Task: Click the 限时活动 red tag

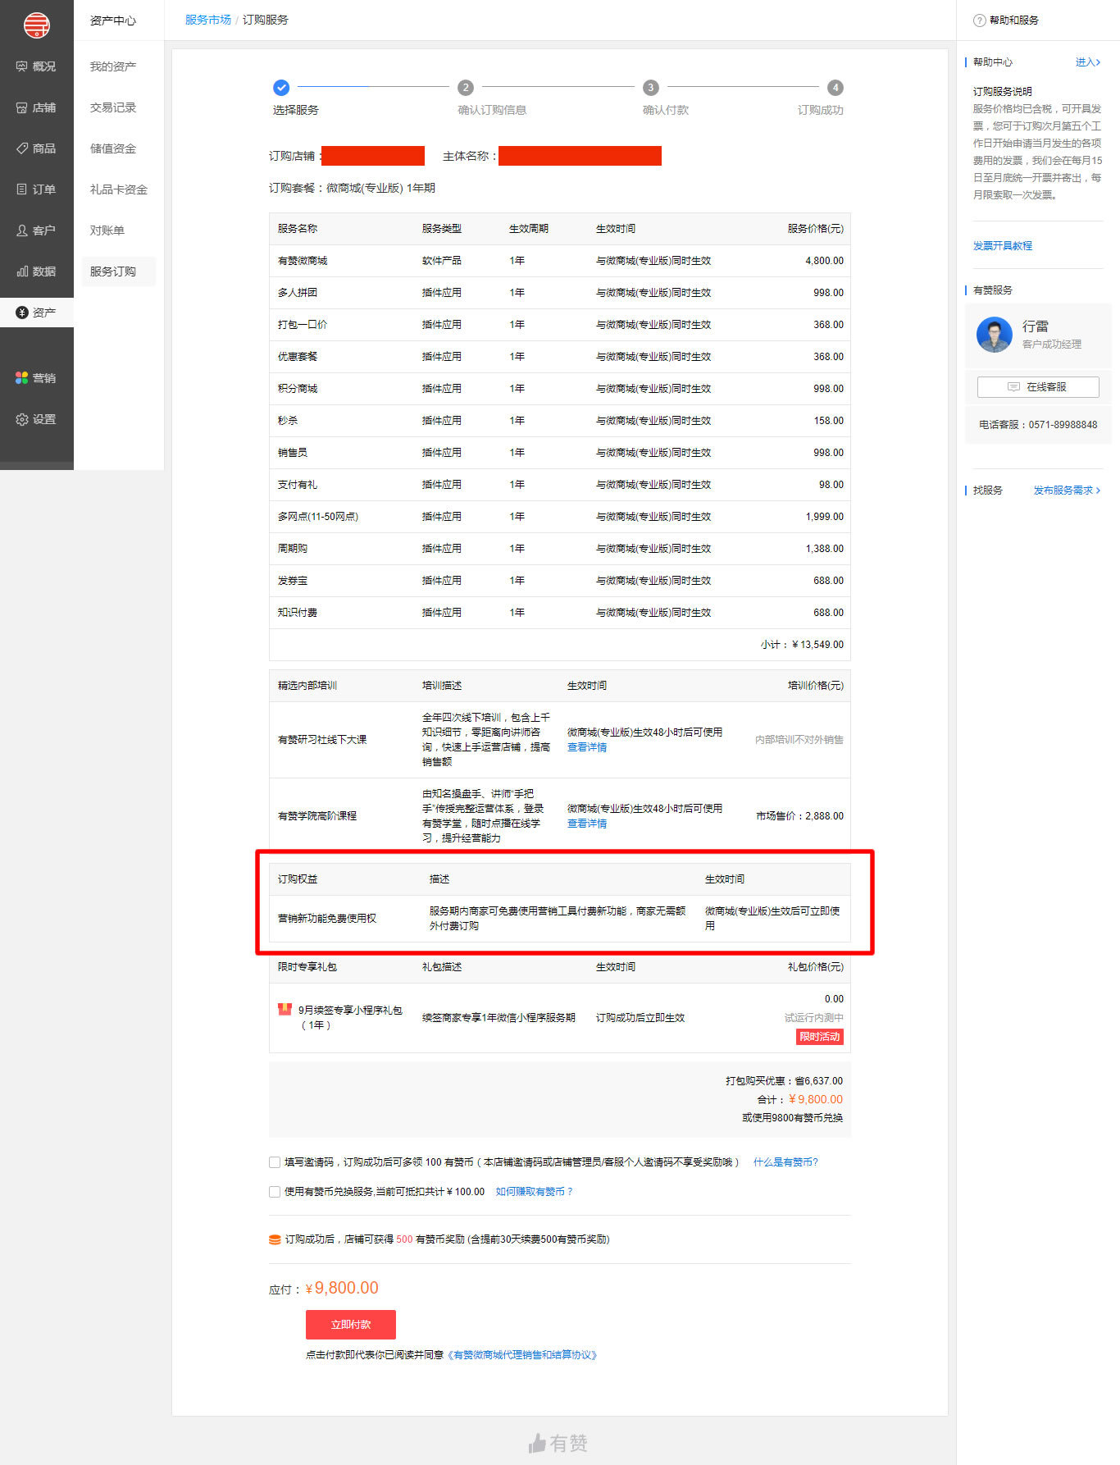Action: pyautogui.click(x=820, y=1037)
